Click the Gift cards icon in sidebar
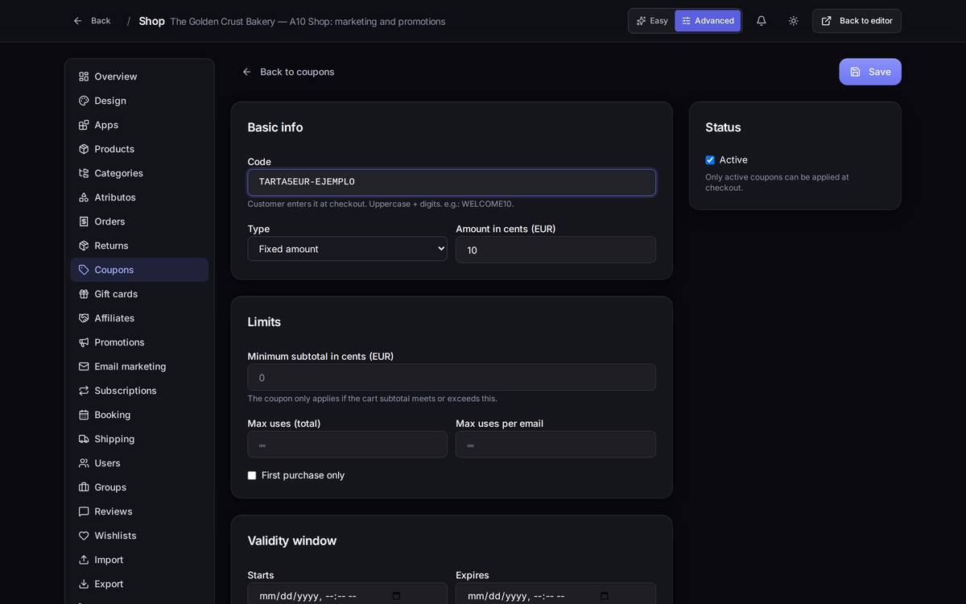 84,294
